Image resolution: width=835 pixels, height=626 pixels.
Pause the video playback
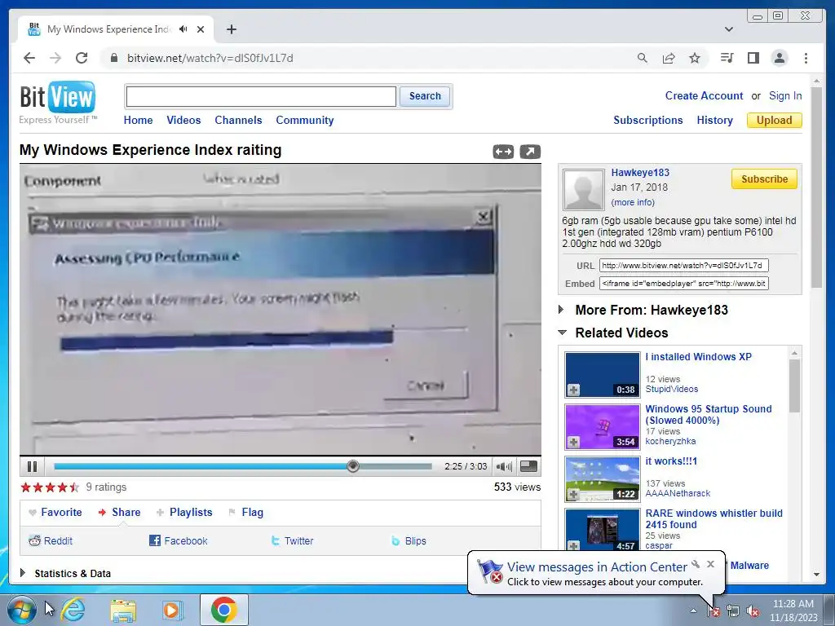pyautogui.click(x=32, y=467)
